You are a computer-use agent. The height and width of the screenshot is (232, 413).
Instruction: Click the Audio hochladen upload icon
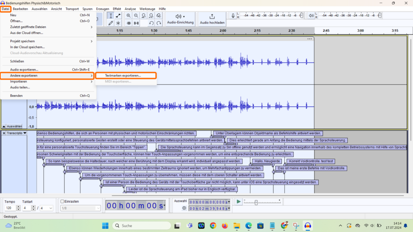(212, 17)
